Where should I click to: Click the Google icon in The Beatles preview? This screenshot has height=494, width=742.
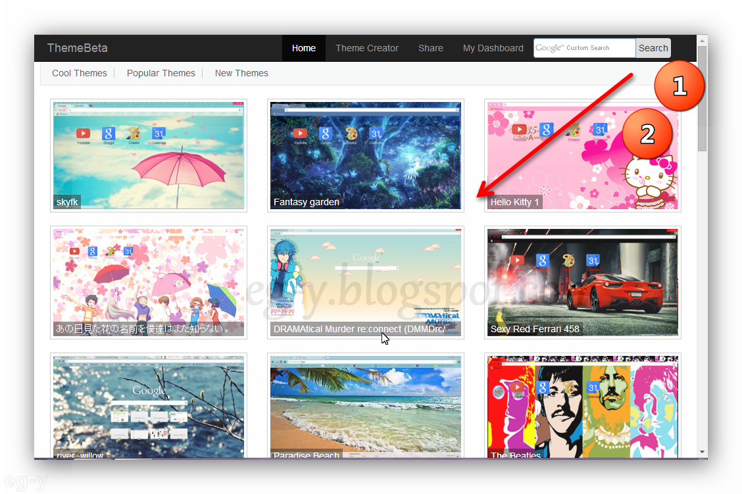pos(543,388)
